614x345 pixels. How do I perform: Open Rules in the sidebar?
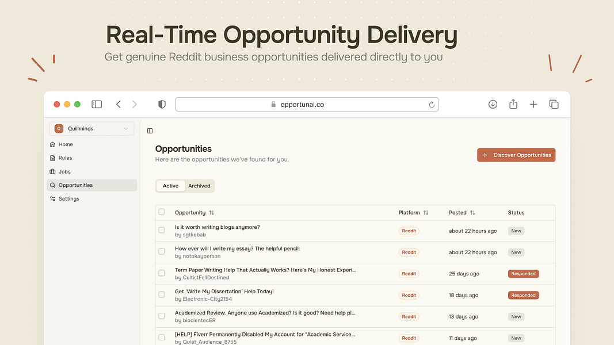point(65,158)
